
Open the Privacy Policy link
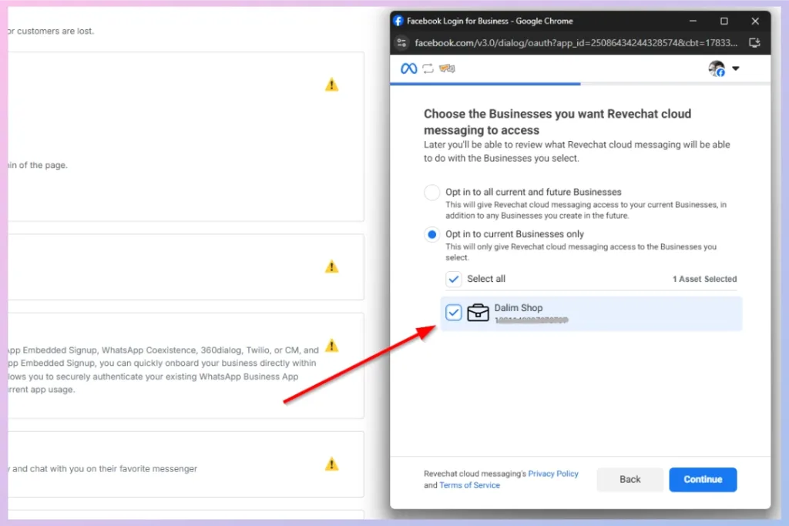coord(553,474)
